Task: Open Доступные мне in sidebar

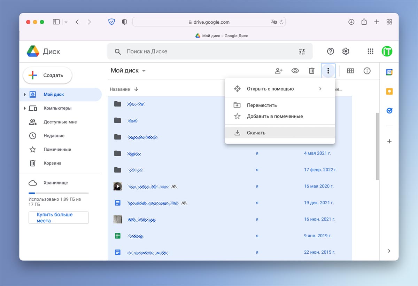Action: point(60,122)
